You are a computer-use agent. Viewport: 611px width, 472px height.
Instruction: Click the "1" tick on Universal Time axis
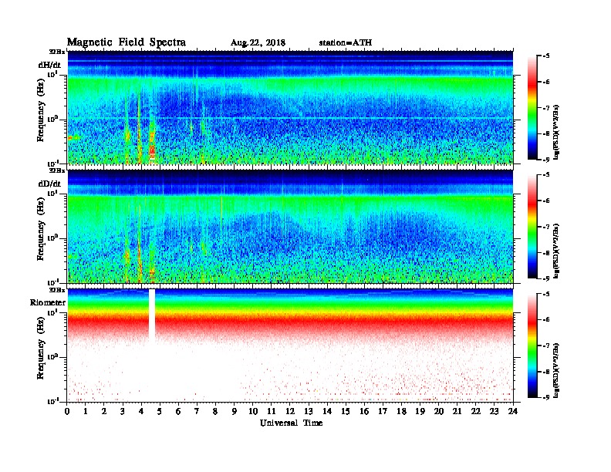coord(86,411)
